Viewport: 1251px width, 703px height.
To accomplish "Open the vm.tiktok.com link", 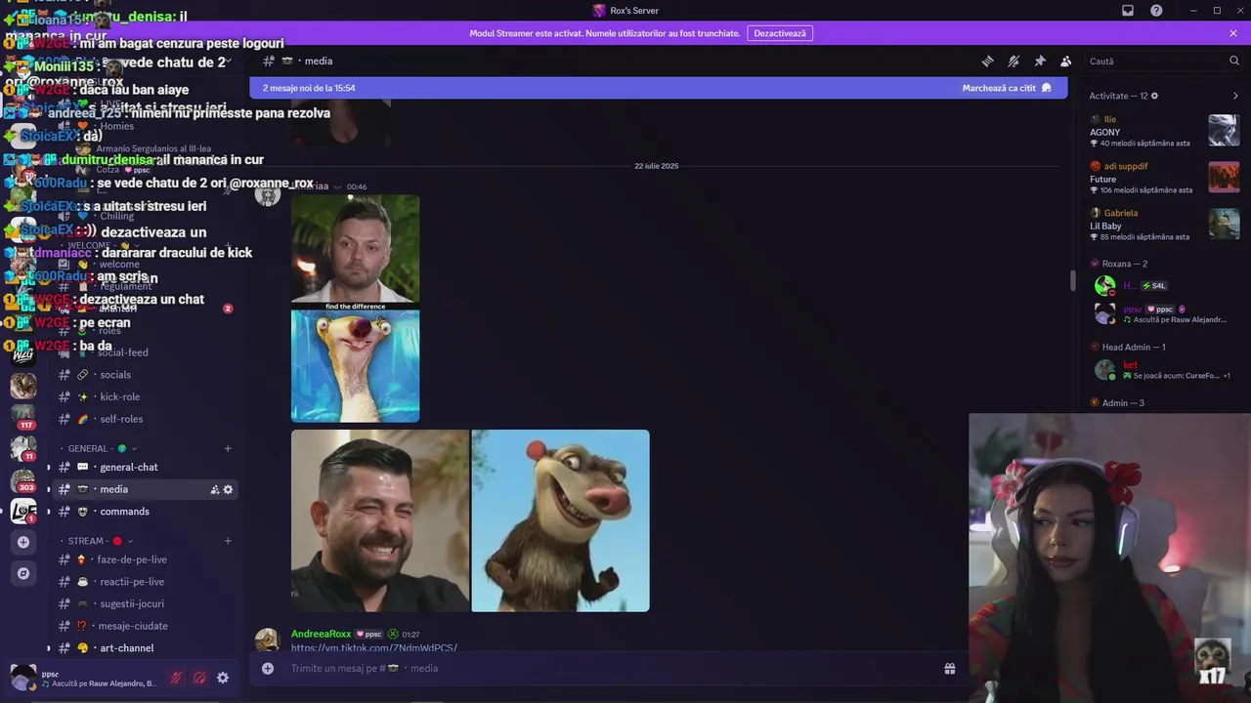I will pyautogui.click(x=374, y=648).
